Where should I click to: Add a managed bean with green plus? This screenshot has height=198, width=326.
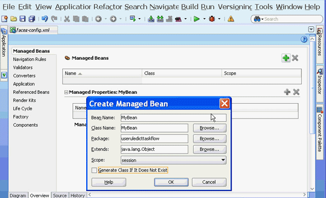coord(286,58)
